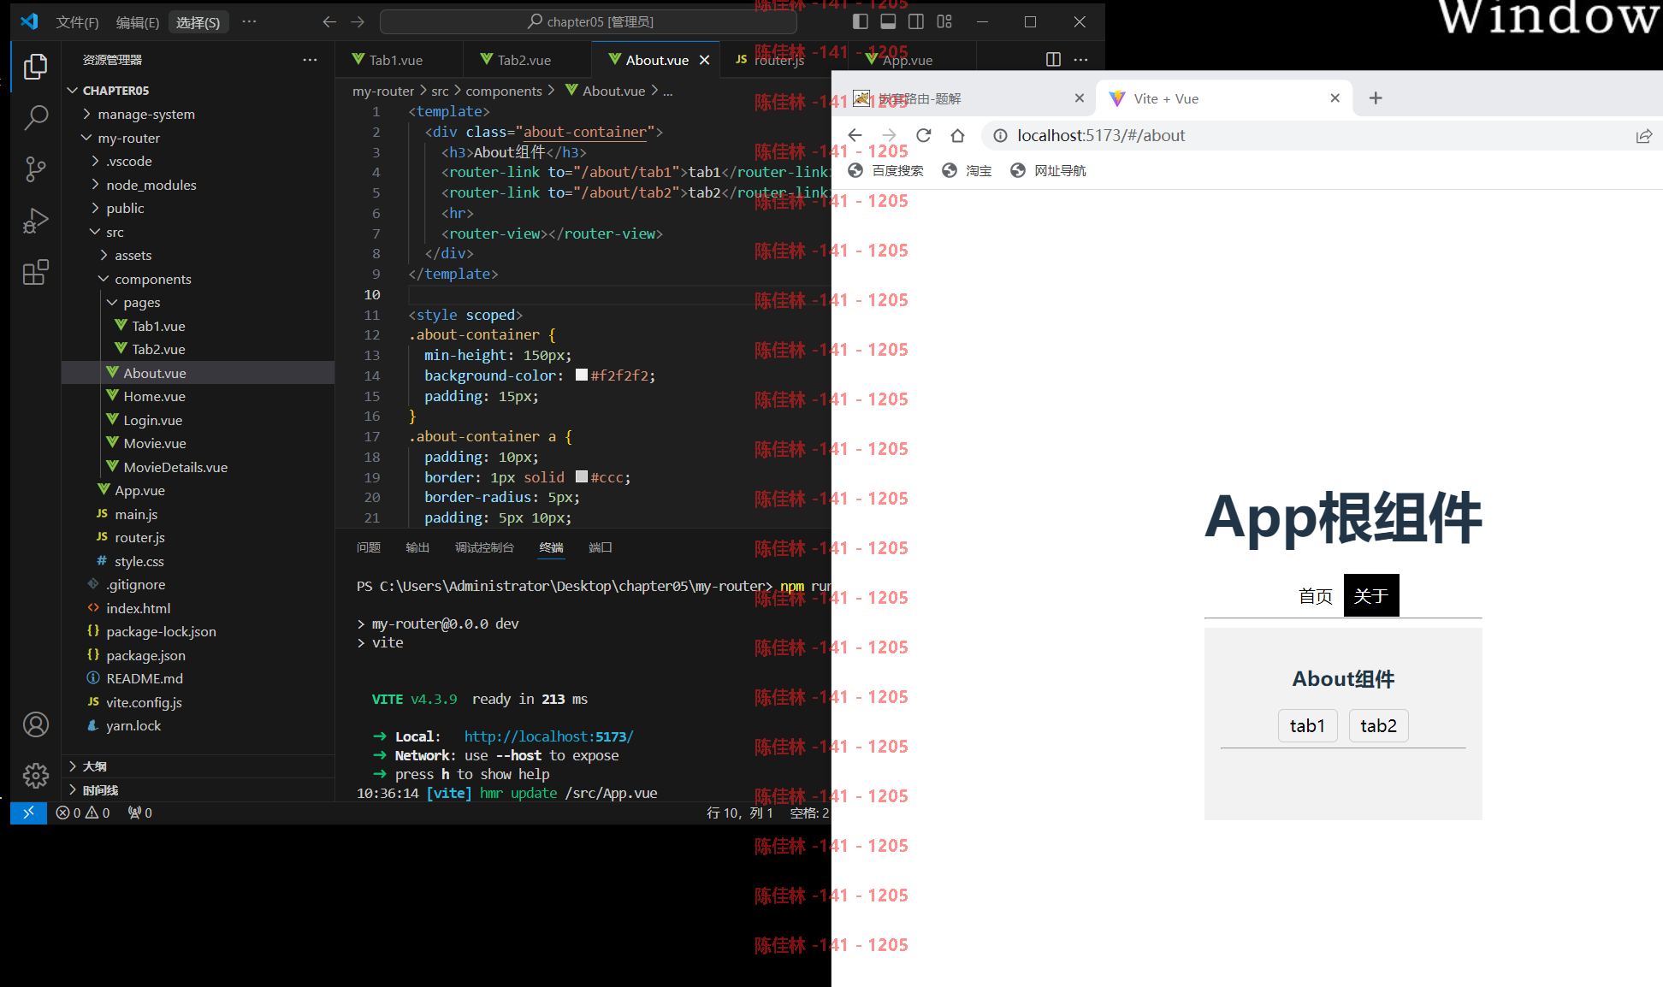Image resolution: width=1663 pixels, height=987 pixels.
Task: Collapse the my-router folder
Action: pyautogui.click(x=86, y=138)
